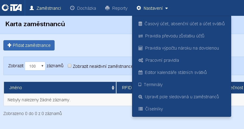The image size is (244, 129).
Task: Click the calendar icon for Editor kalendáře
Action: [140, 72]
